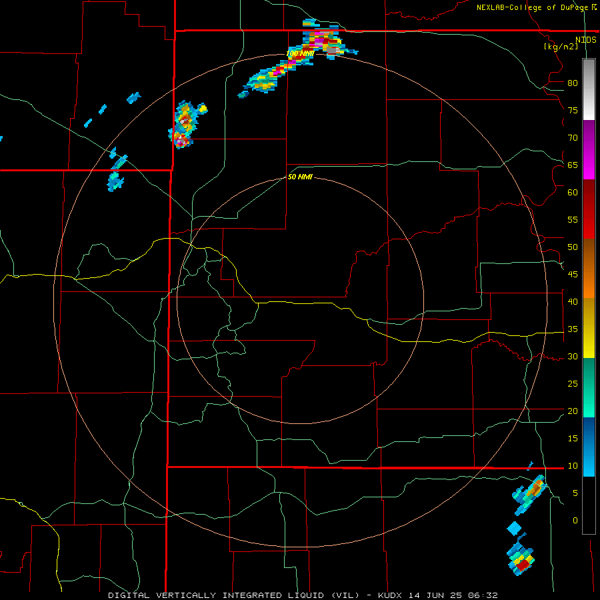Click the legend value 55
The height and width of the screenshot is (600, 600).
tap(573, 219)
